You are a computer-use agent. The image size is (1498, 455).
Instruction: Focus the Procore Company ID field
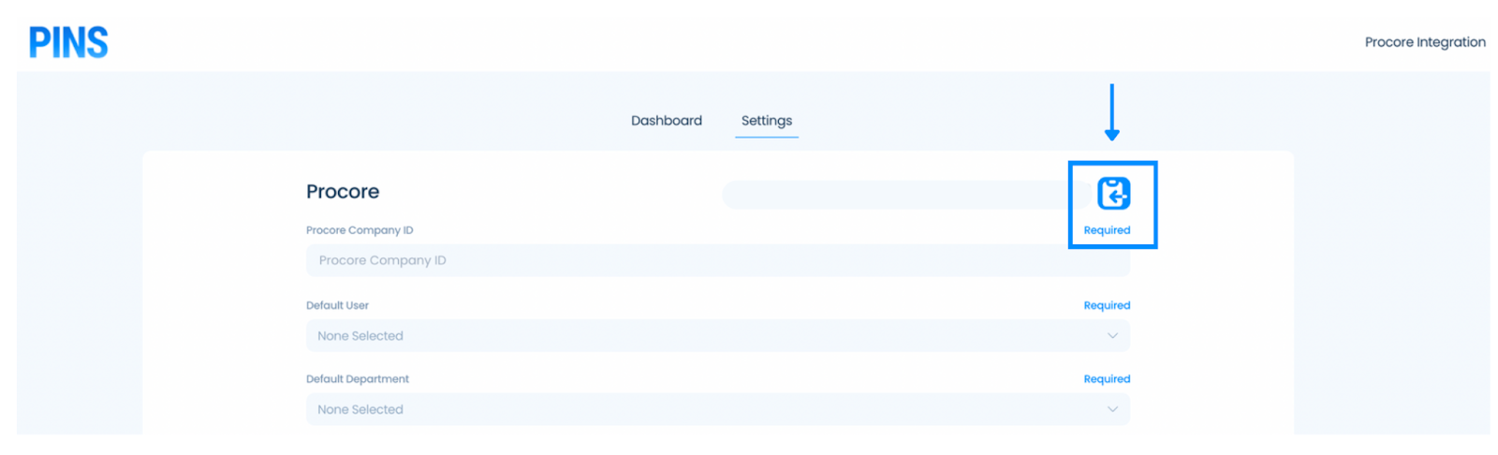tap(718, 260)
